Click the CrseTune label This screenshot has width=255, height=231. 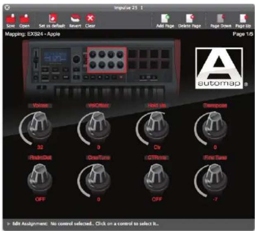pyautogui.click(x=99, y=157)
